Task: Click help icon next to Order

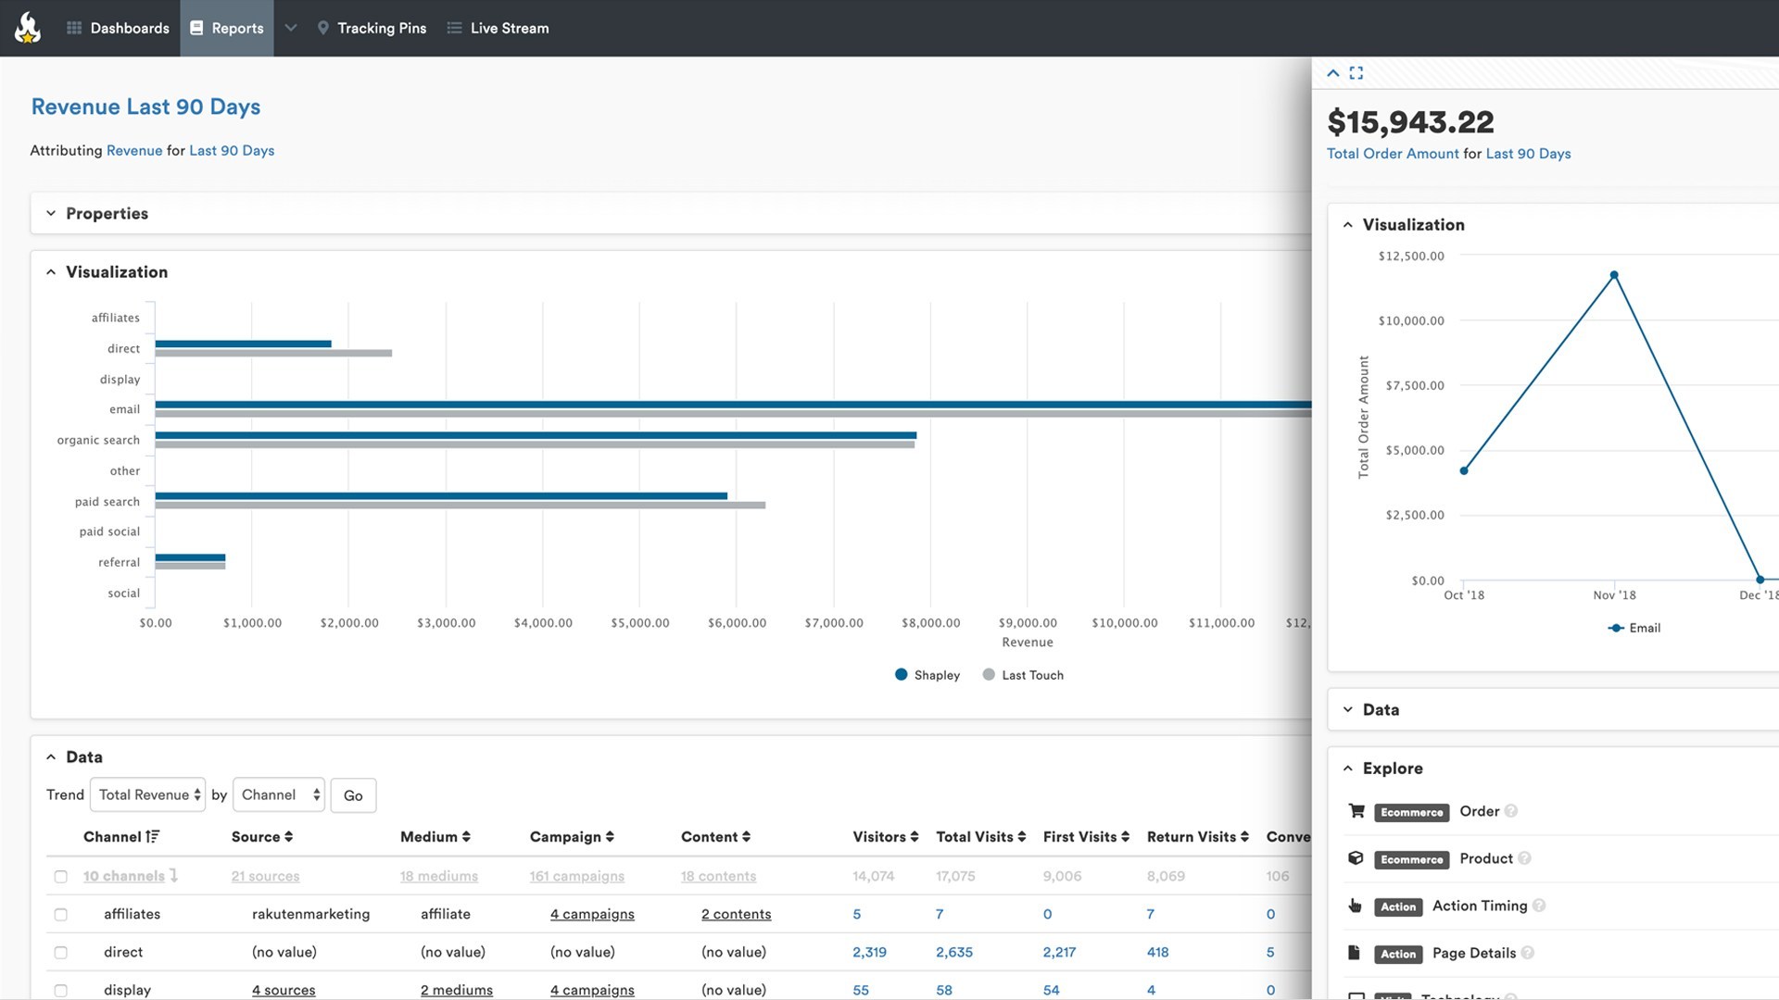Action: coord(1511,811)
